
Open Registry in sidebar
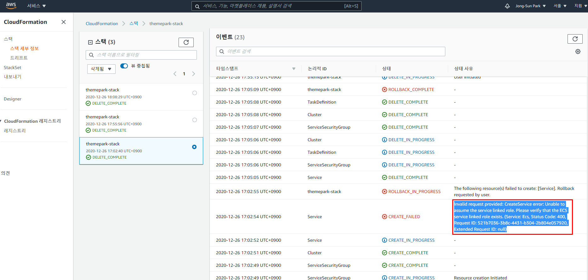pyautogui.click(x=15, y=131)
